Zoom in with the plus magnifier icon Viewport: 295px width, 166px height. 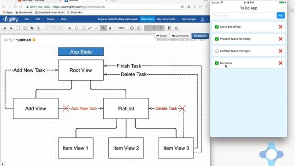tap(132, 28)
